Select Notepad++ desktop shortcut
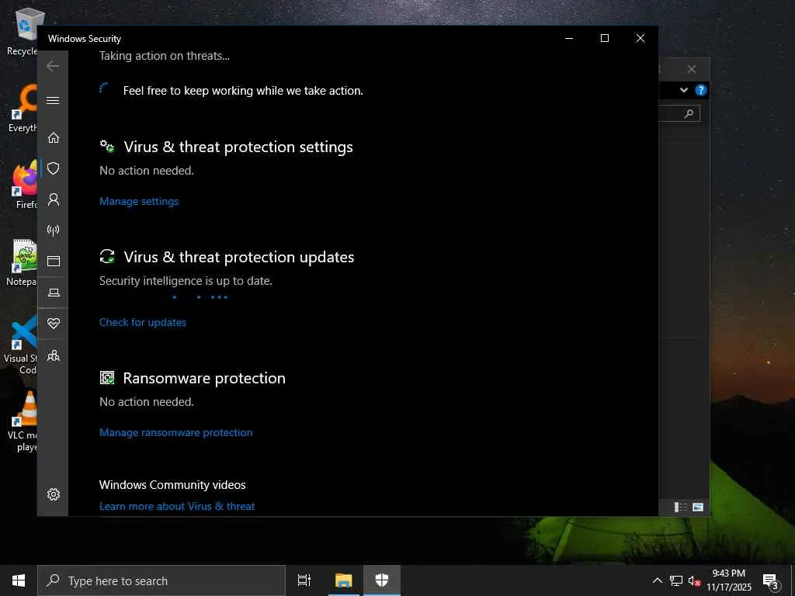Image resolution: width=795 pixels, height=596 pixels. (x=23, y=262)
